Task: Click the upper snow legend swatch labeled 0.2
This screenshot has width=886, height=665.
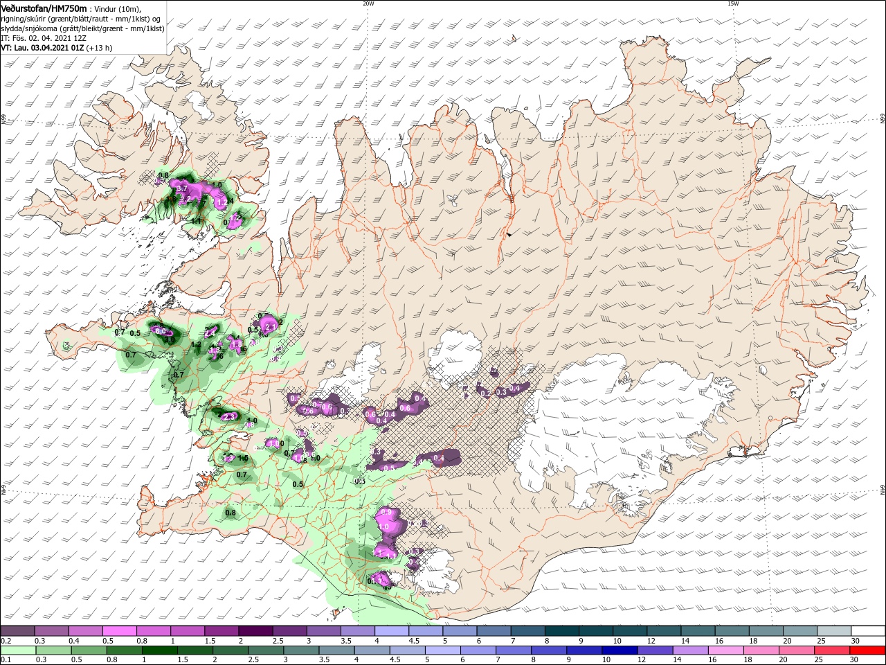Action: pos(17,631)
